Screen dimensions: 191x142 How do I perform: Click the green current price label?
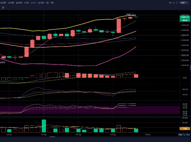pyautogui.click(x=185, y=17)
